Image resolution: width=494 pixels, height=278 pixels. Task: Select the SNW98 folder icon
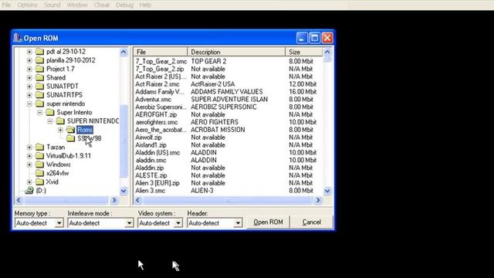(x=70, y=138)
